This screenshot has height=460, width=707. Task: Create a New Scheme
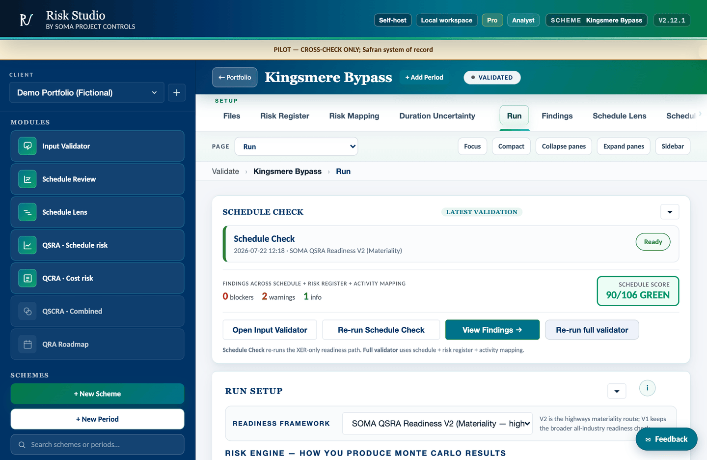[97, 394]
